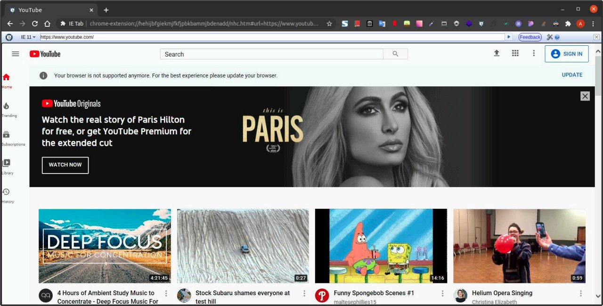Open IE Tab help question icon
This screenshot has height=306, width=603.
[557, 37]
